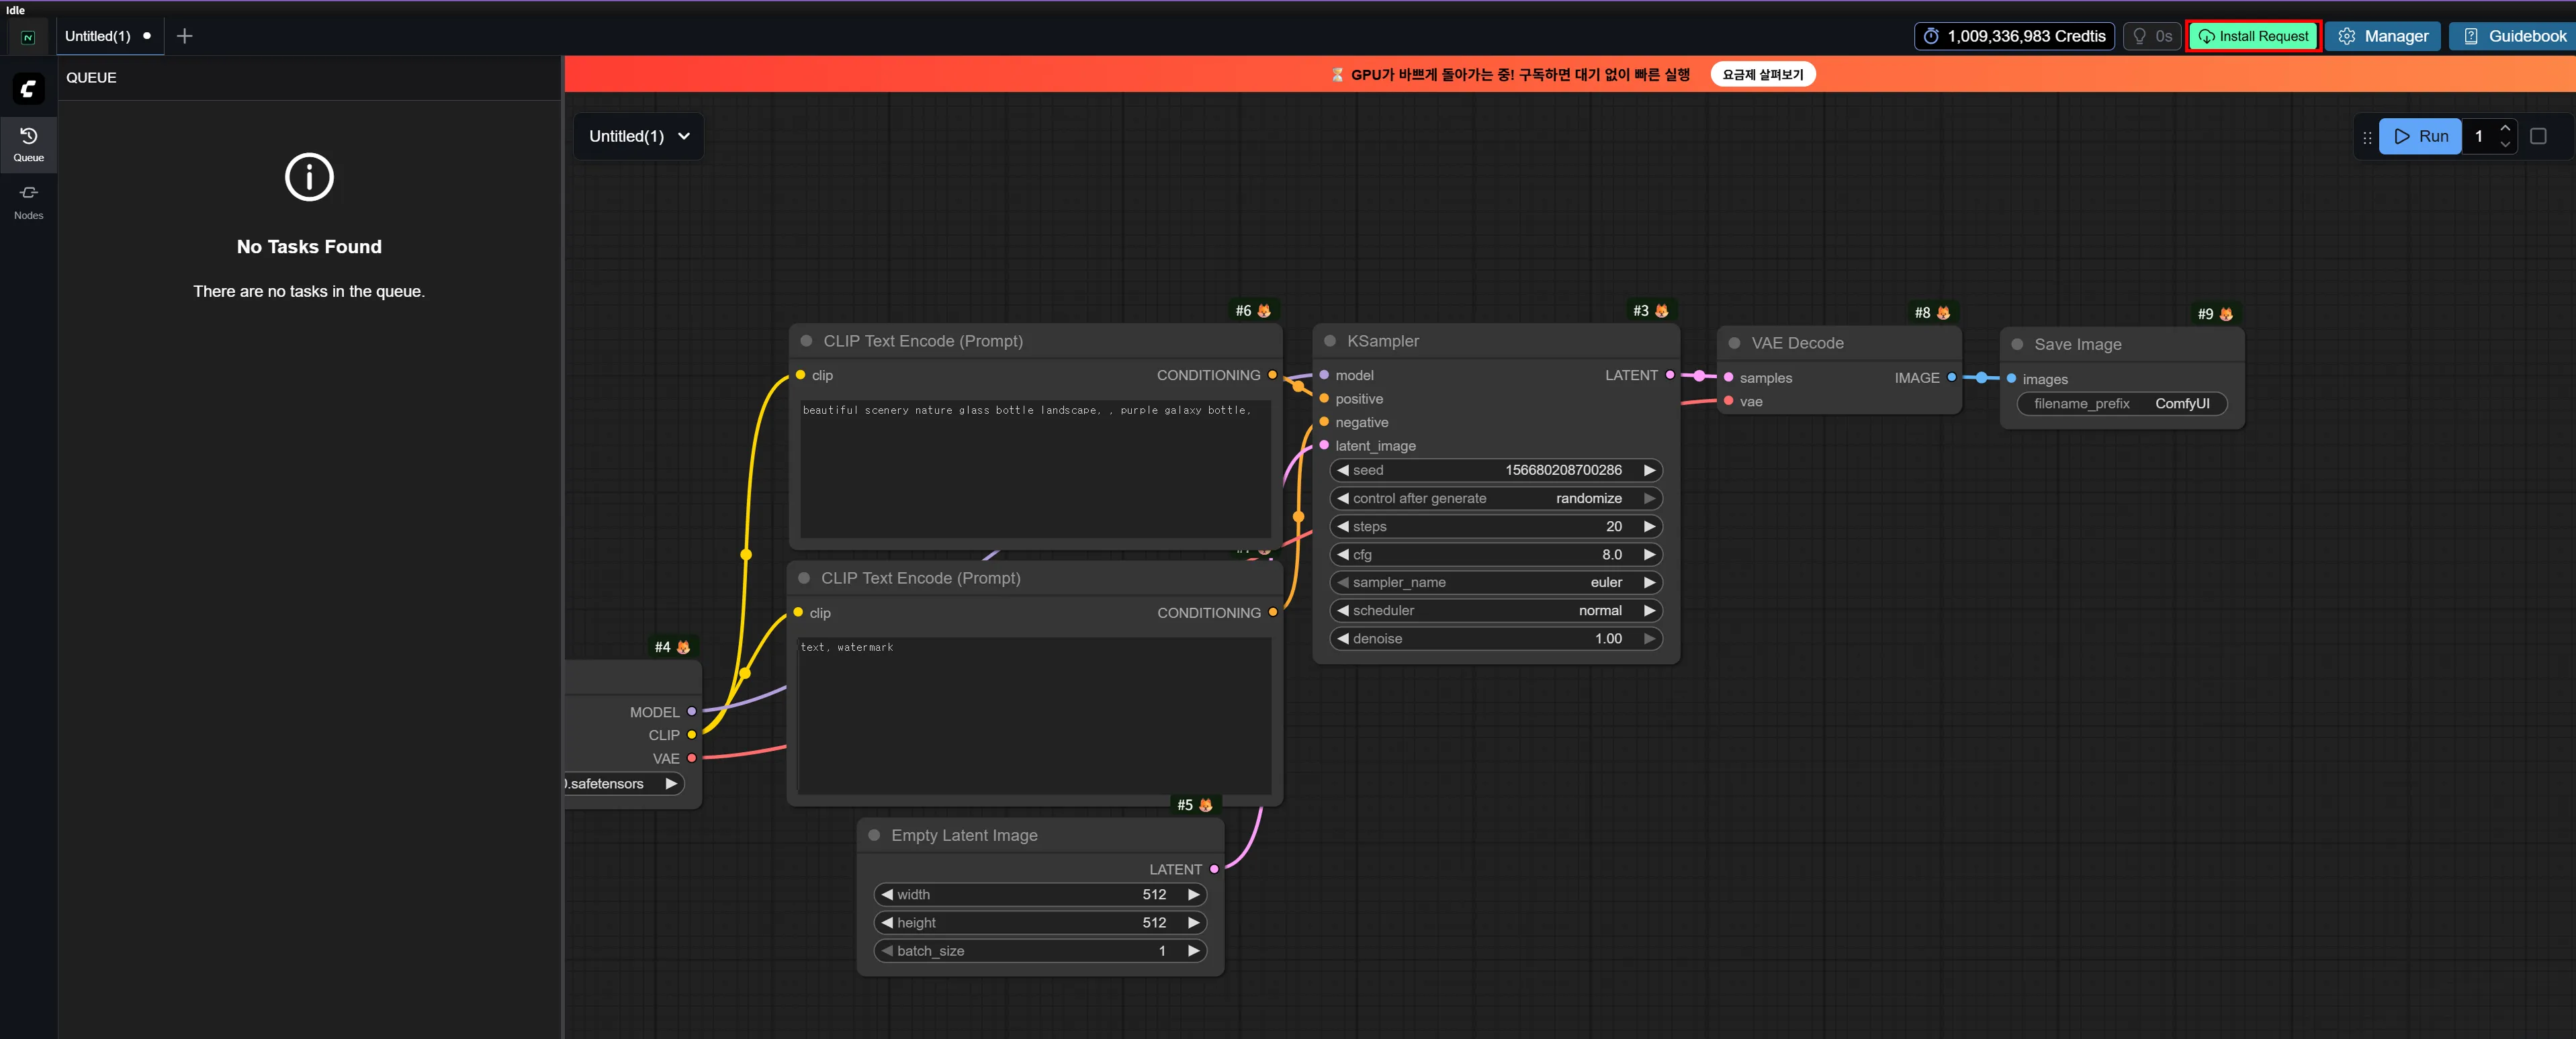The width and height of the screenshot is (2576, 1039).
Task: Click the fox badge on node #6
Action: pos(1264,311)
